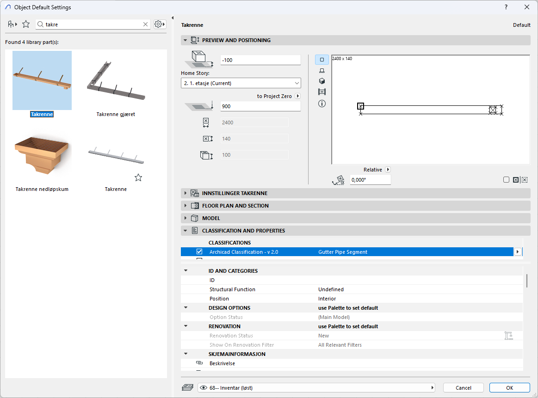Open the library folder view icon
Image resolution: width=538 pixels, height=398 pixels.
point(12,24)
